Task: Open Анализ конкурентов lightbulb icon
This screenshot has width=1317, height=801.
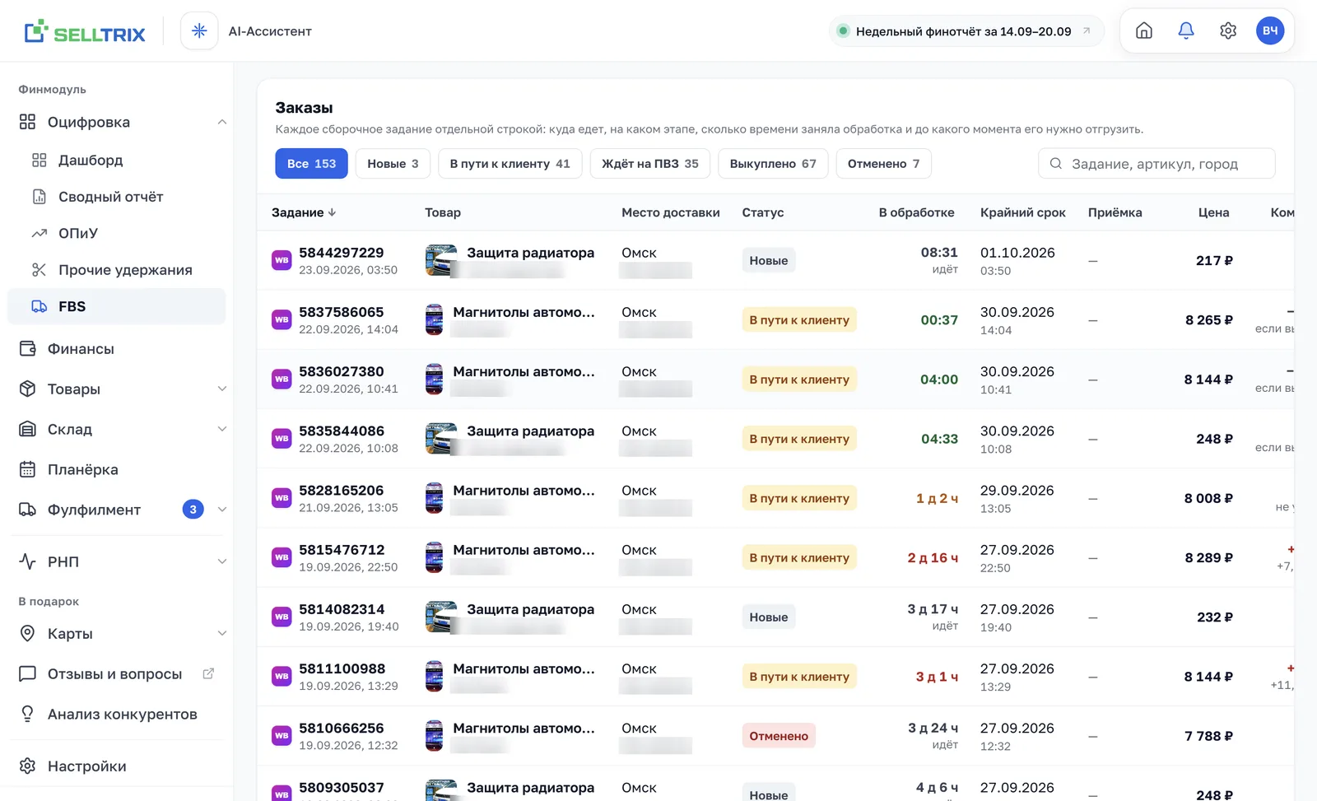Action: (x=27, y=714)
